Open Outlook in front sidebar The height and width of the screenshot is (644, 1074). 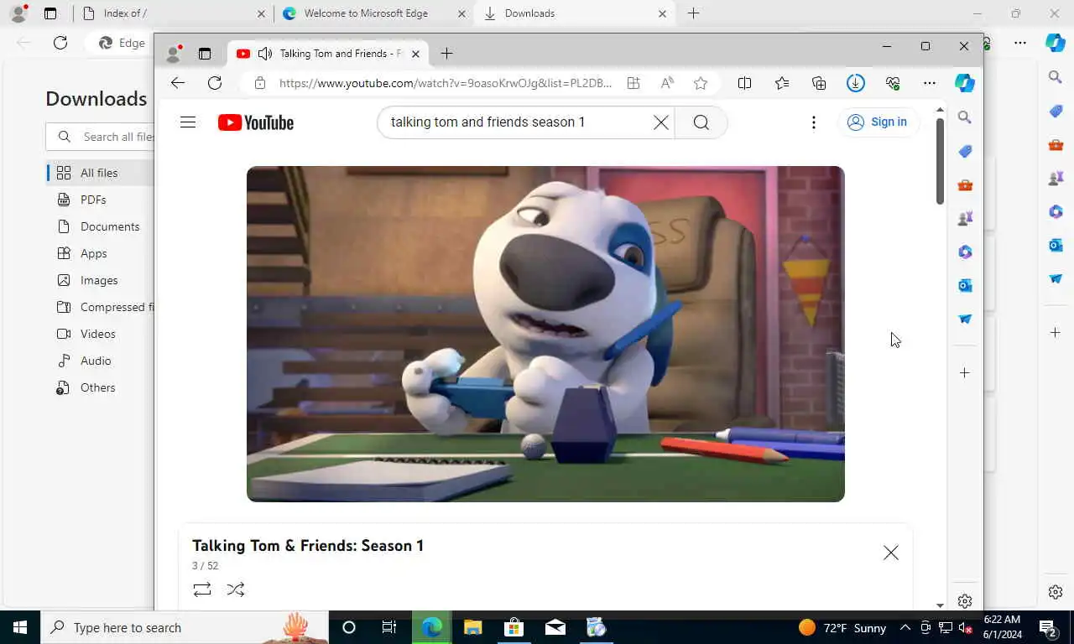click(965, 285)
